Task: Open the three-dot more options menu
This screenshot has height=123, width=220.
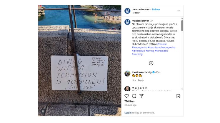Action: 178,11
